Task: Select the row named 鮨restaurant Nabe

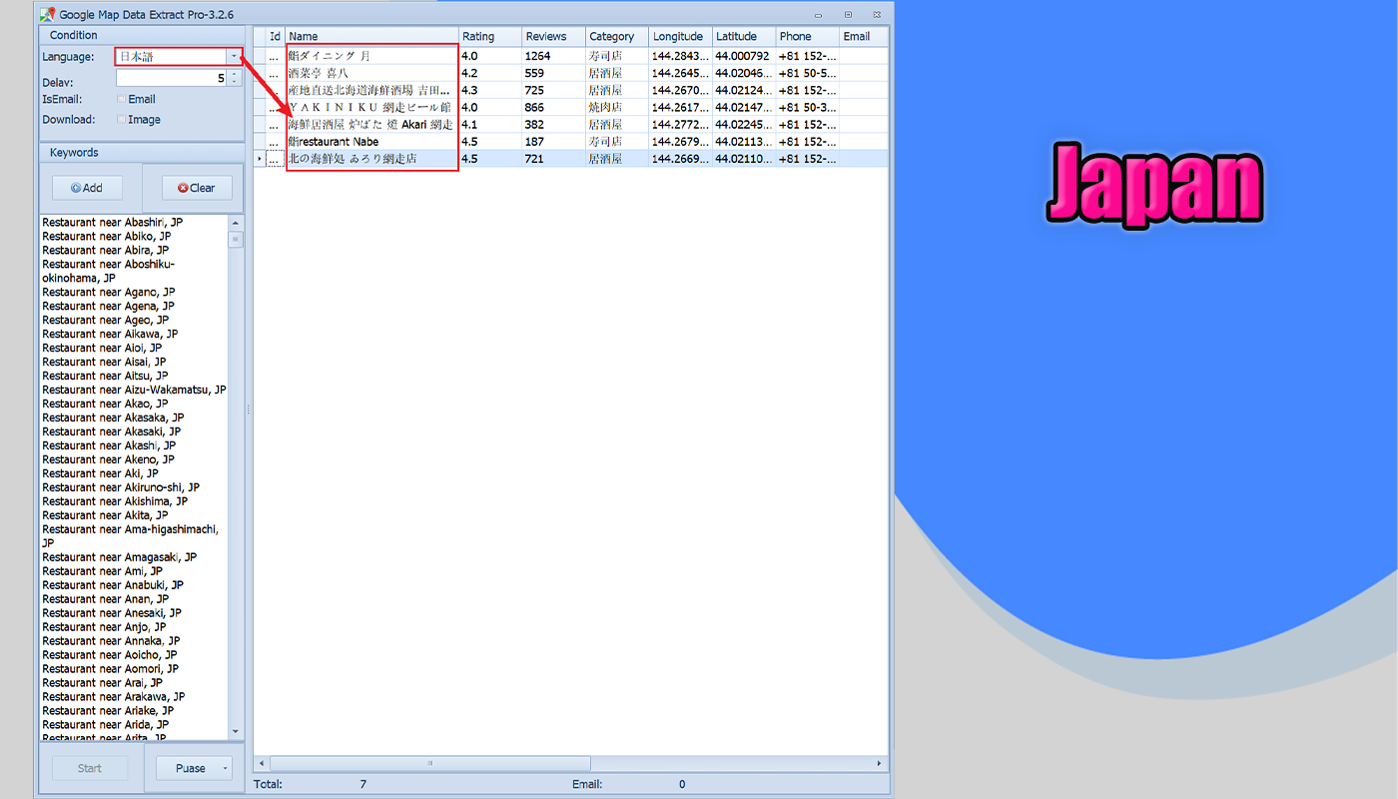Action: coord(570,142)
